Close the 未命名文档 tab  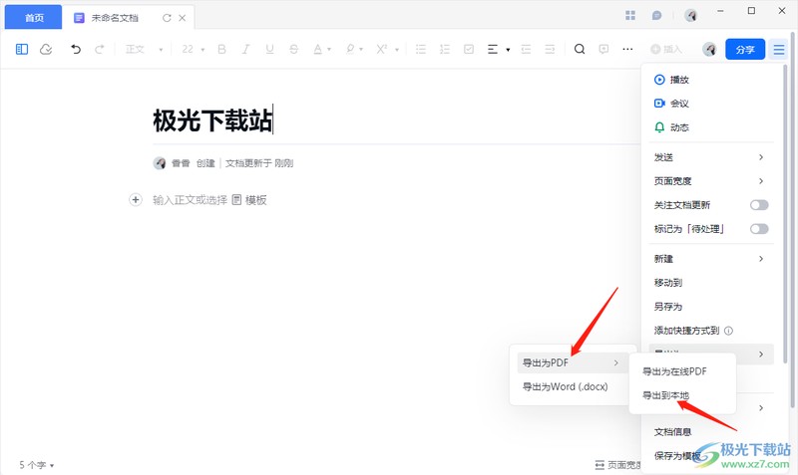(x=183, y=18)
